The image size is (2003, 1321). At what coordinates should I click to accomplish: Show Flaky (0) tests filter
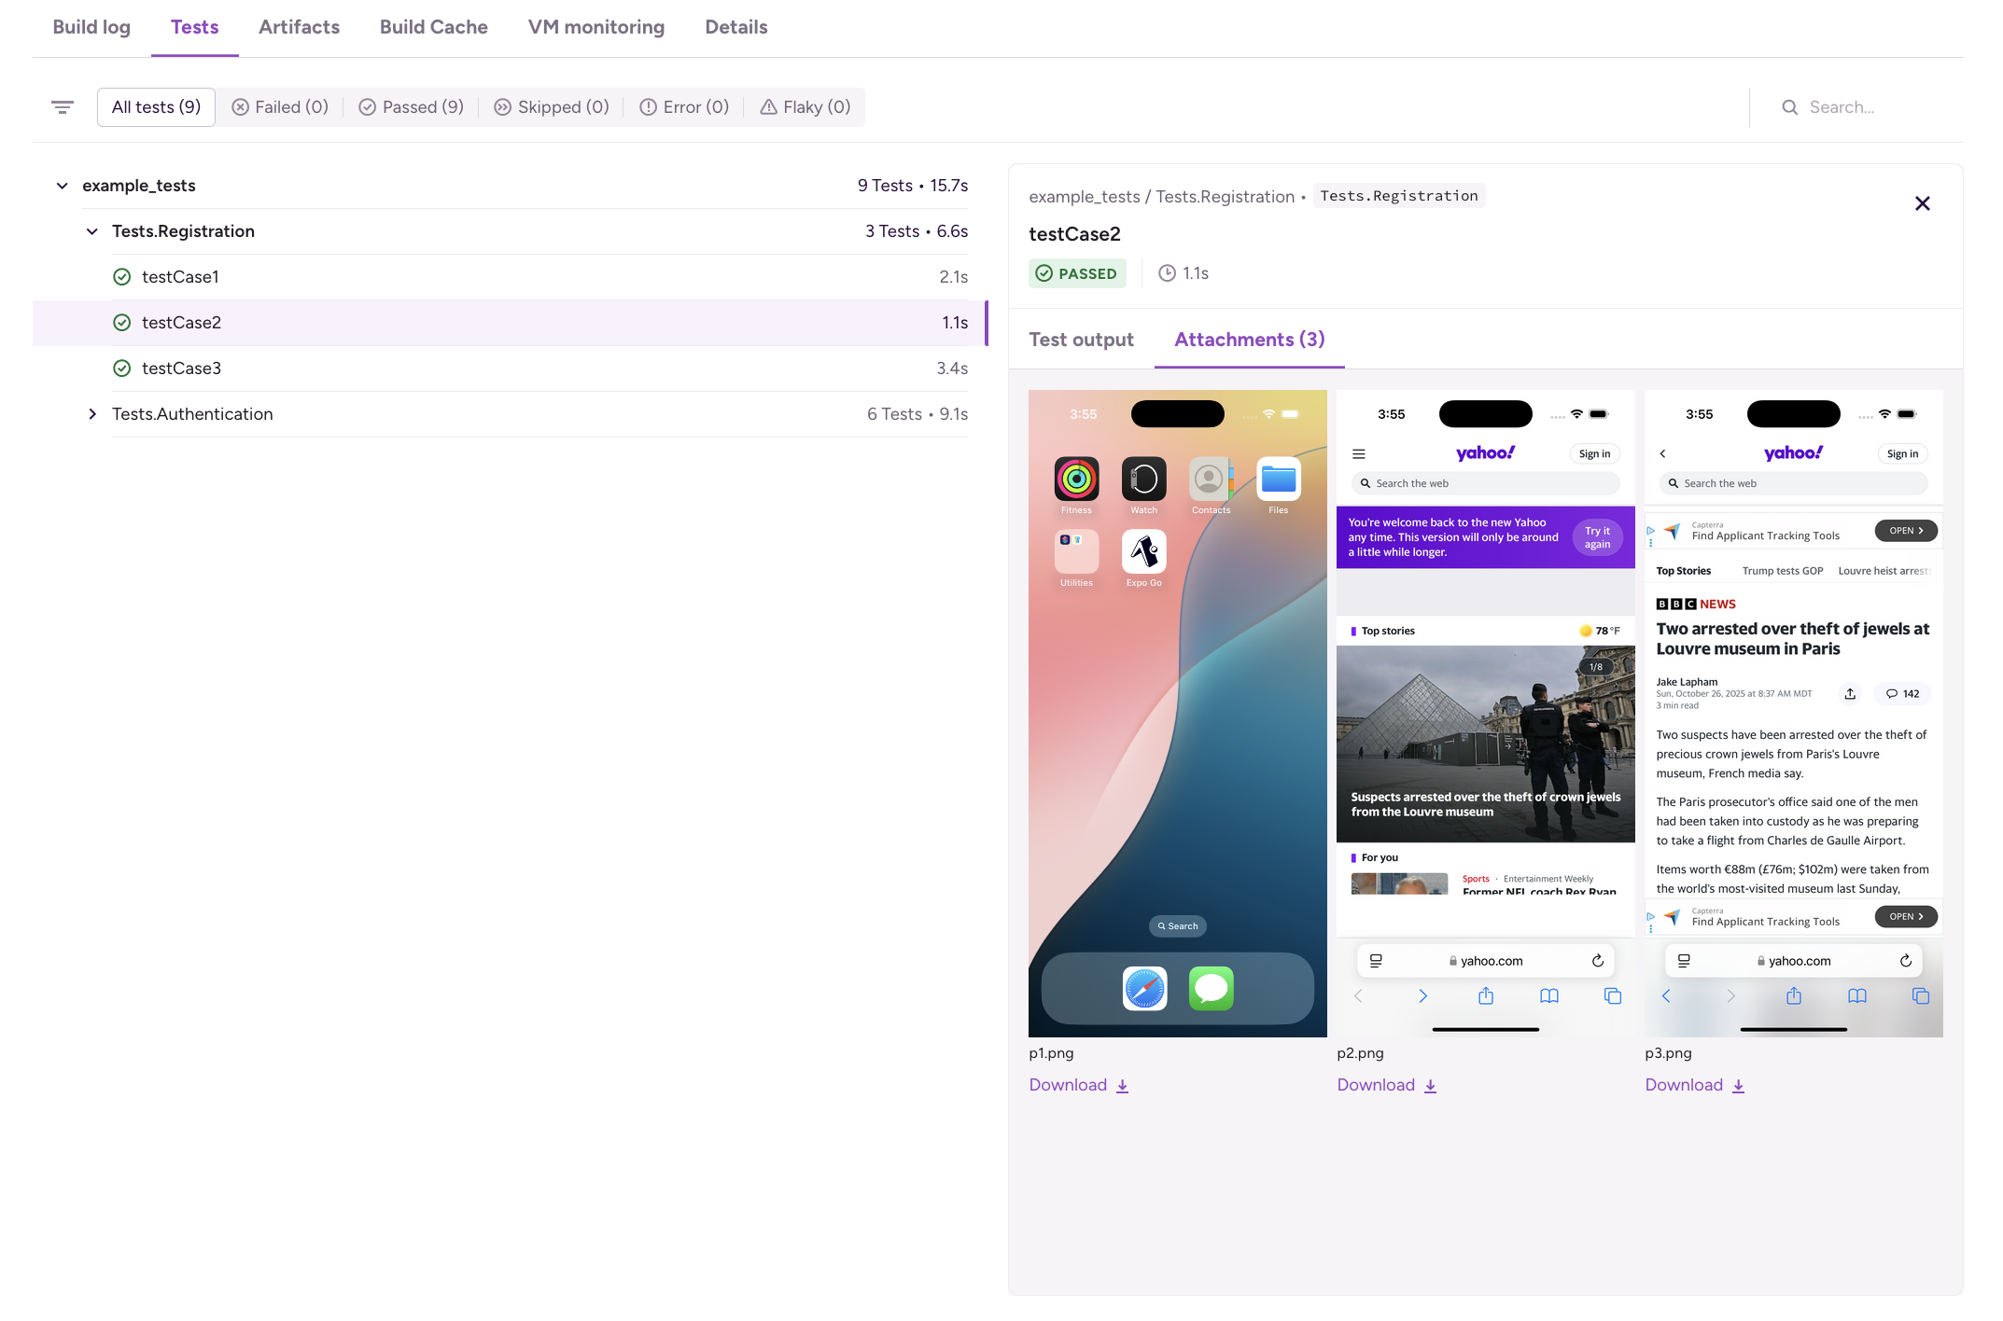805,107
